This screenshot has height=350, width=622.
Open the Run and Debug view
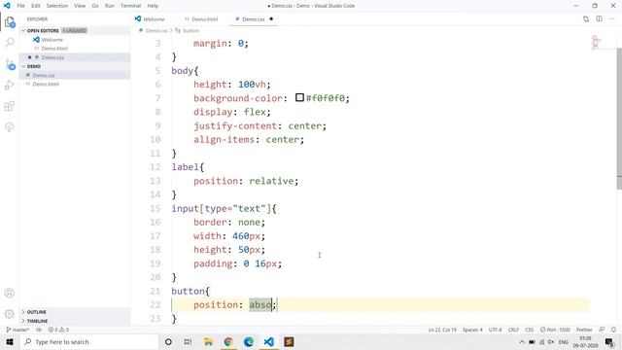pyautogui.click(x=10, y=85)
